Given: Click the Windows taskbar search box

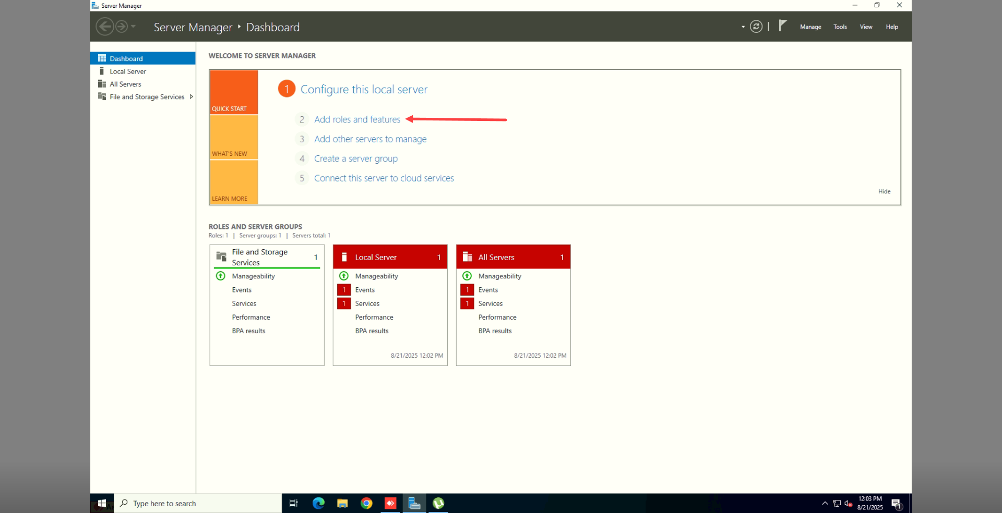Looking at the screenshot, I should point(198,503).
